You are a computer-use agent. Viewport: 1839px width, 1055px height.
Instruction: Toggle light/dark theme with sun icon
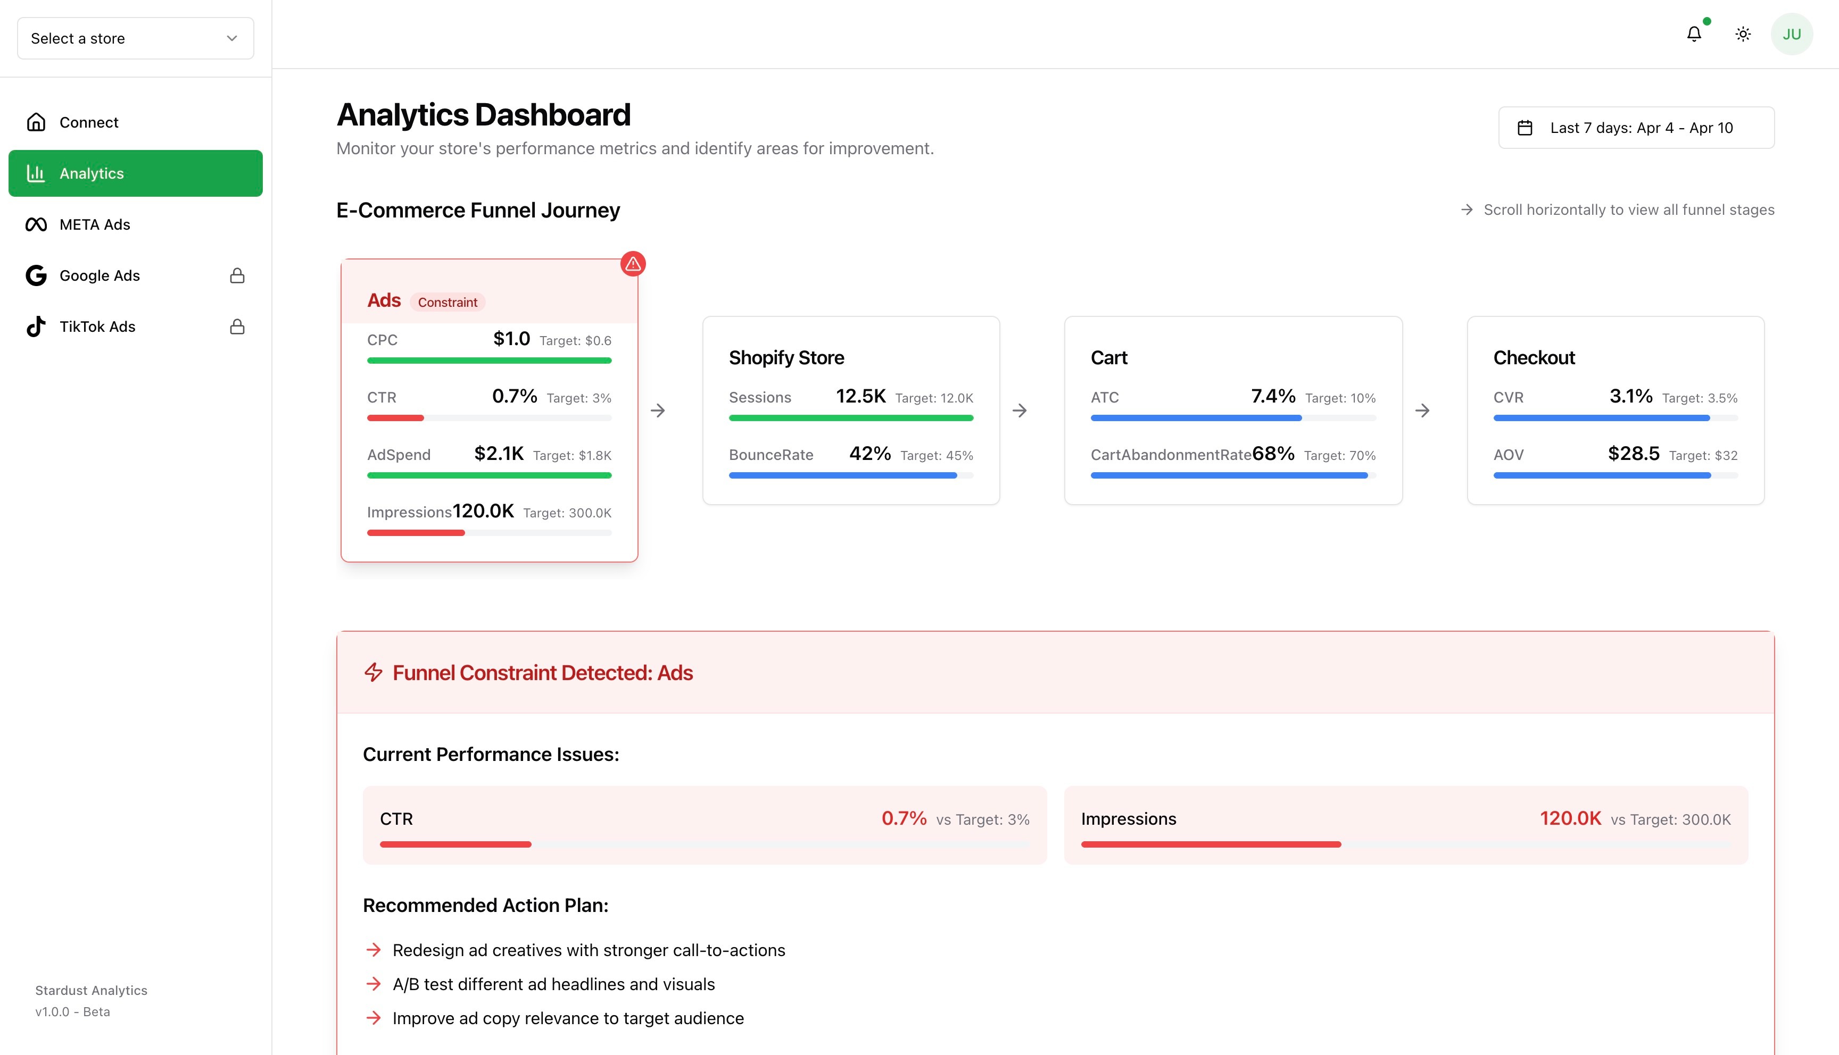coord(1743,34)
